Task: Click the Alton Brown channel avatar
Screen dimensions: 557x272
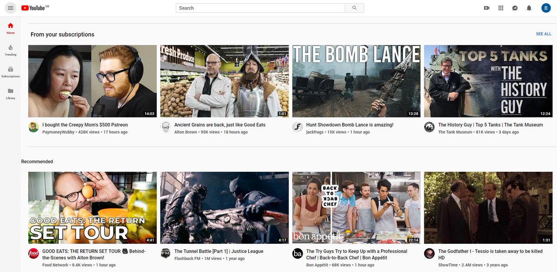Action: click(166, 127)
